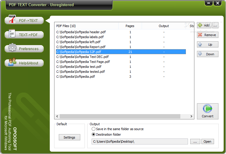Sort by PDF Files column header
226x154 pixels.
click(86, 26)
